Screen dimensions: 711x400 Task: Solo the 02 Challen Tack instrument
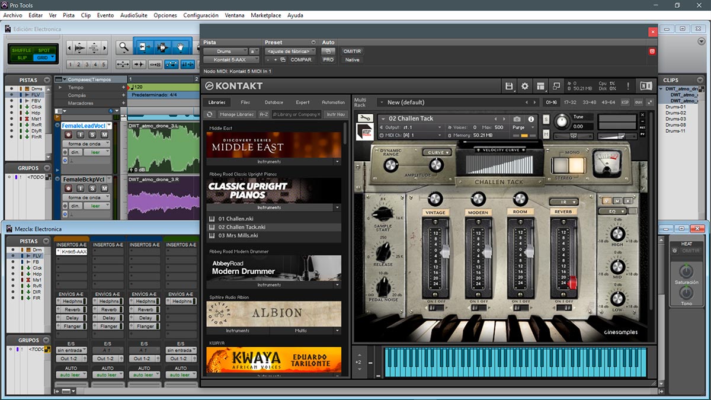(545, 119)
